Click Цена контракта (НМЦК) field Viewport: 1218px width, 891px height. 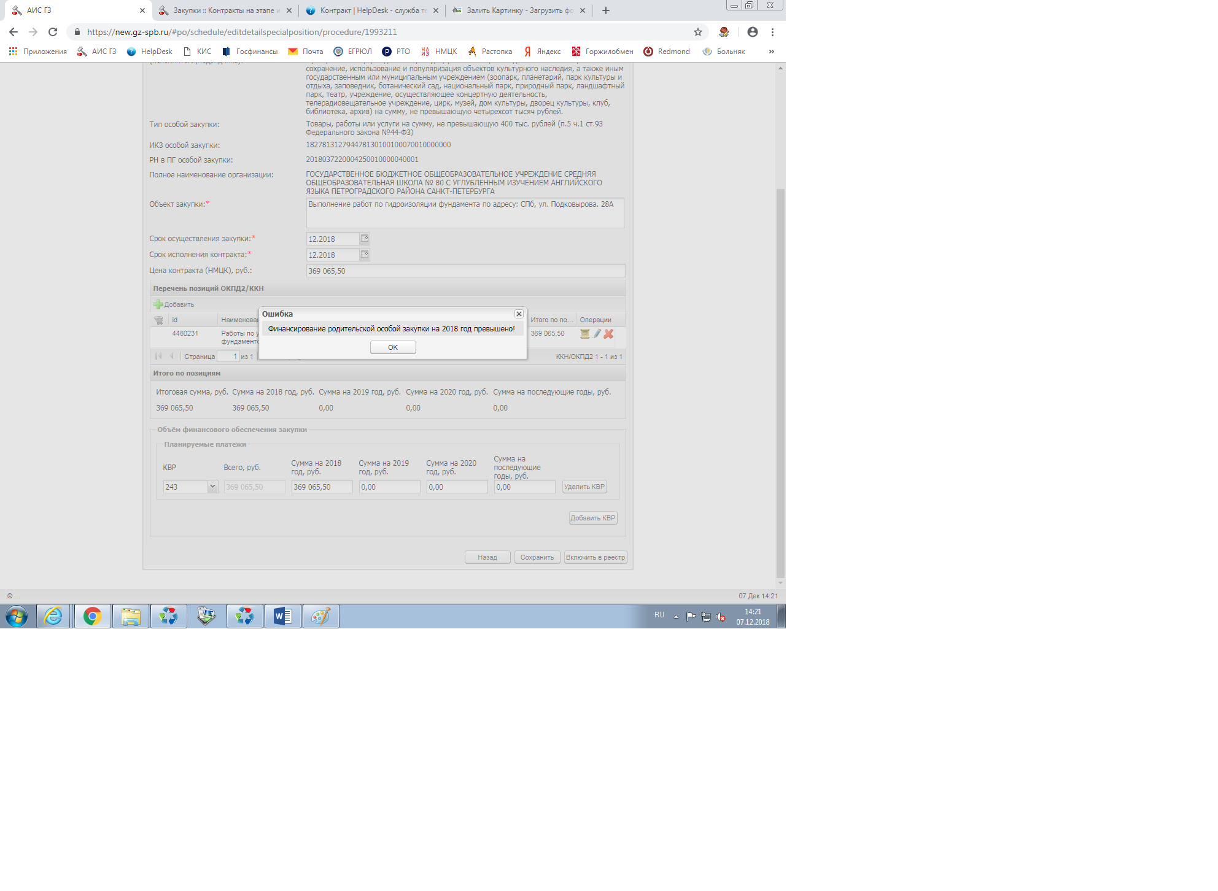465,271
